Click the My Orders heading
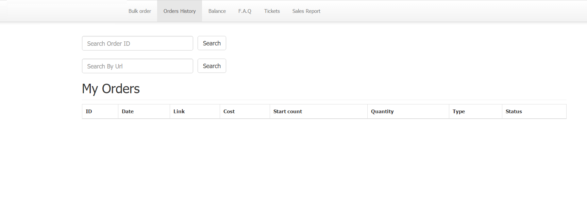This screenshot has height=200, width=587. pos(111,89)
